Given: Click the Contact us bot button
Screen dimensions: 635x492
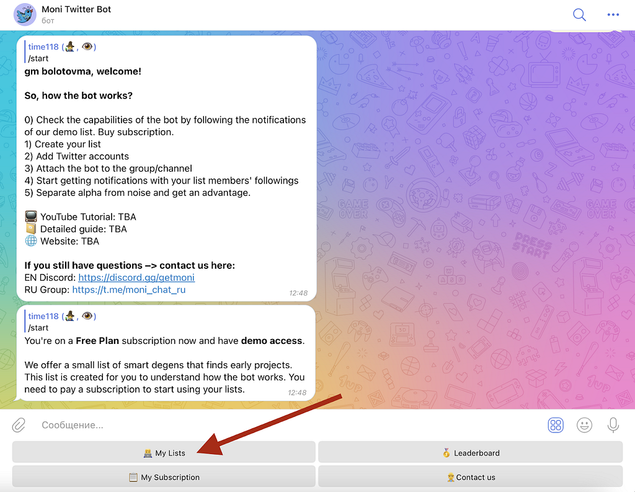Looking at the screenshot, I should tap(470, 477).
